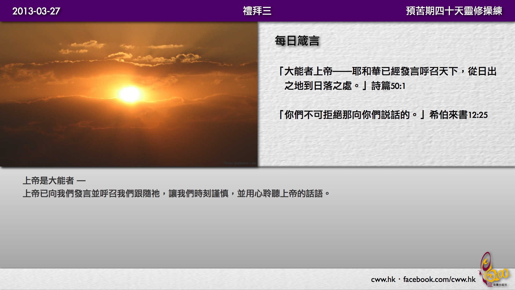515x290 pixels.
Task: Click the 詩篇50:1 scripture reference
Action: coord(388,86)
